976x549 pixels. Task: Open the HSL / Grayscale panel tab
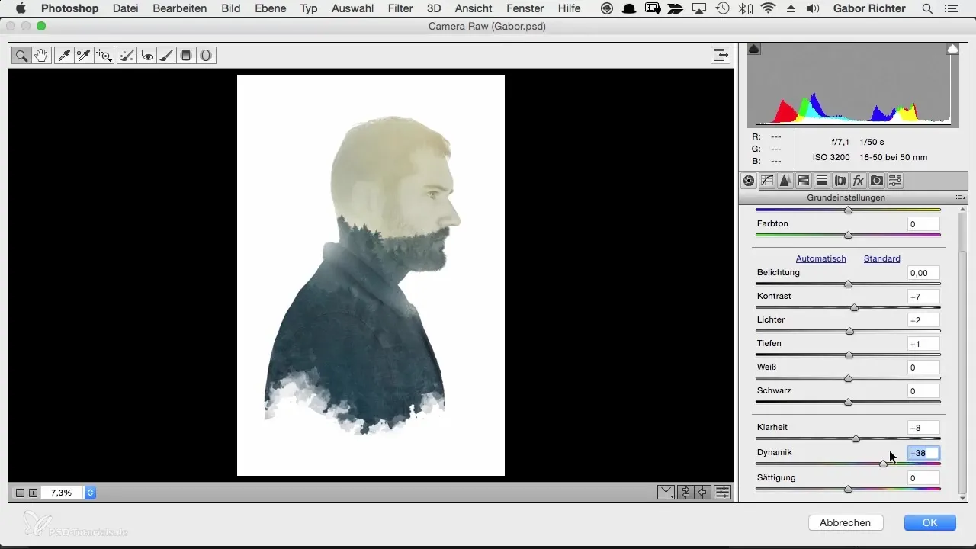click(x=804, y=181)
